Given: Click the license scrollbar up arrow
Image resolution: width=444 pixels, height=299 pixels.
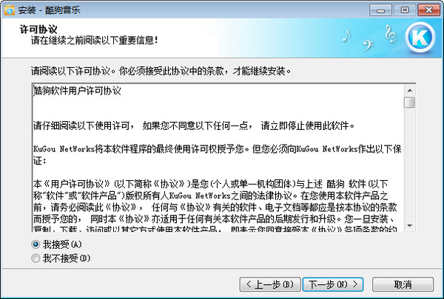Looking at the screenshot, I should (409, 91).
